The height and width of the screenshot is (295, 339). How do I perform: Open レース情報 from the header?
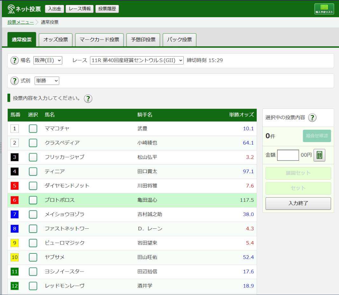click(79, 9)
